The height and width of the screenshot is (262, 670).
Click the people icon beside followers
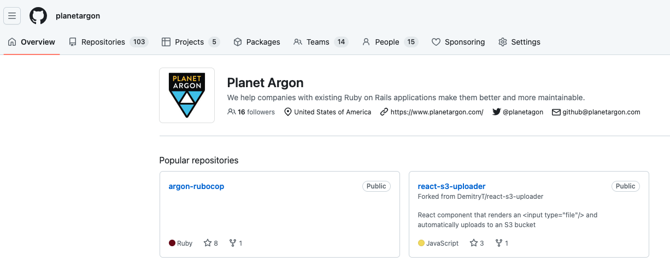click(x=232, y=112)
